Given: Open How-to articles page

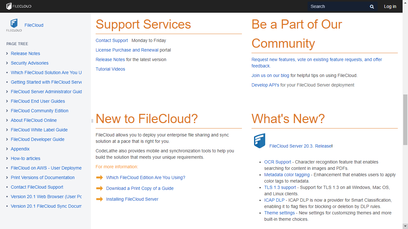Looking at the screenshot, I should click(x=25, y=158).
